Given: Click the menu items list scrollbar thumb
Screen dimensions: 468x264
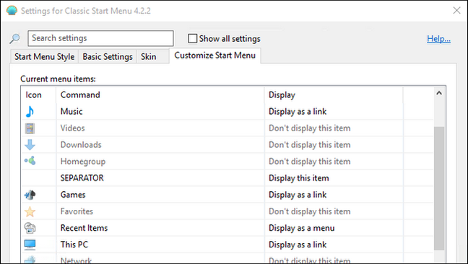Looking at the screenshot, I should (439, 188).
